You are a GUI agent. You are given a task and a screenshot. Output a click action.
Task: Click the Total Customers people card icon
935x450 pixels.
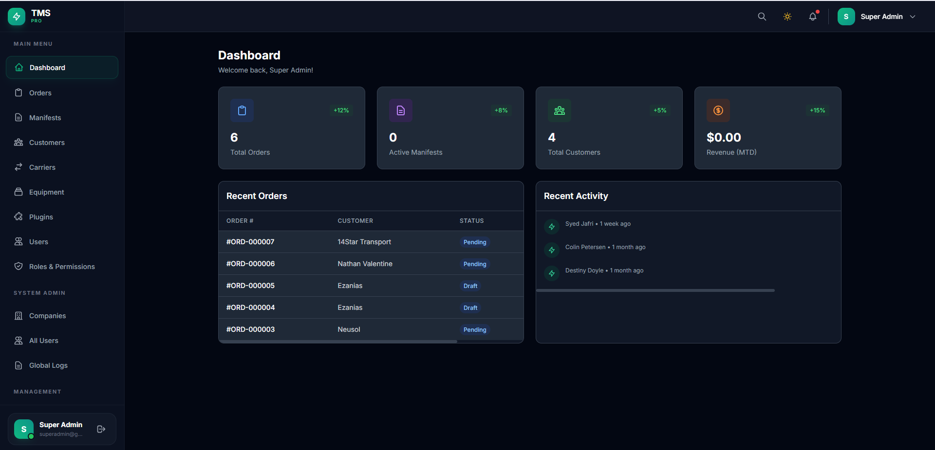click(560, 110)
